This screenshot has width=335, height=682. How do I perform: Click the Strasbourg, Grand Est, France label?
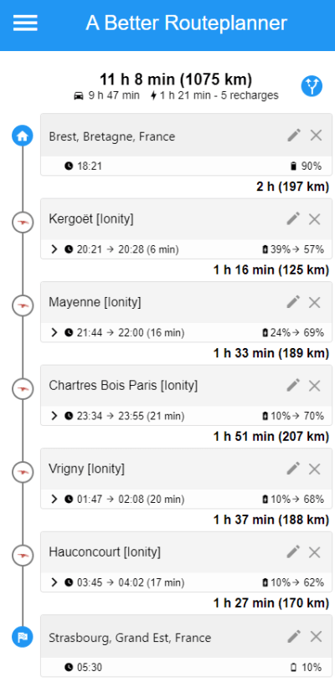(130, 638)
